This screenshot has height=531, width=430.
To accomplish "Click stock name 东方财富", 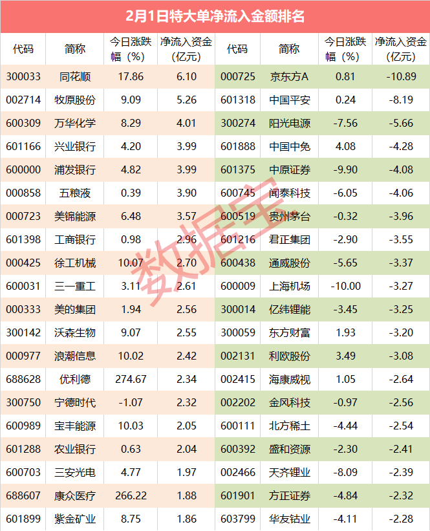I will point(290,333).
